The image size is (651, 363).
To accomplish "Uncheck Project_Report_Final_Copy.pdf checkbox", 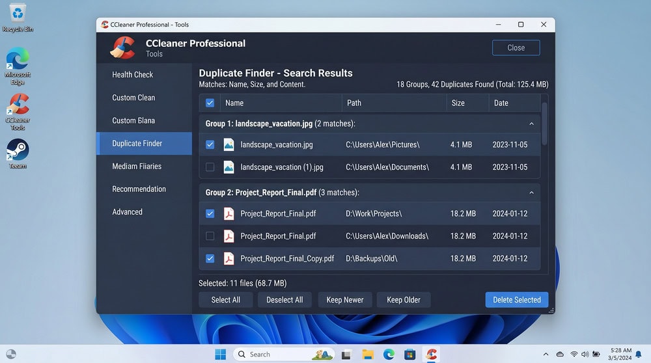I will (210, 258).
